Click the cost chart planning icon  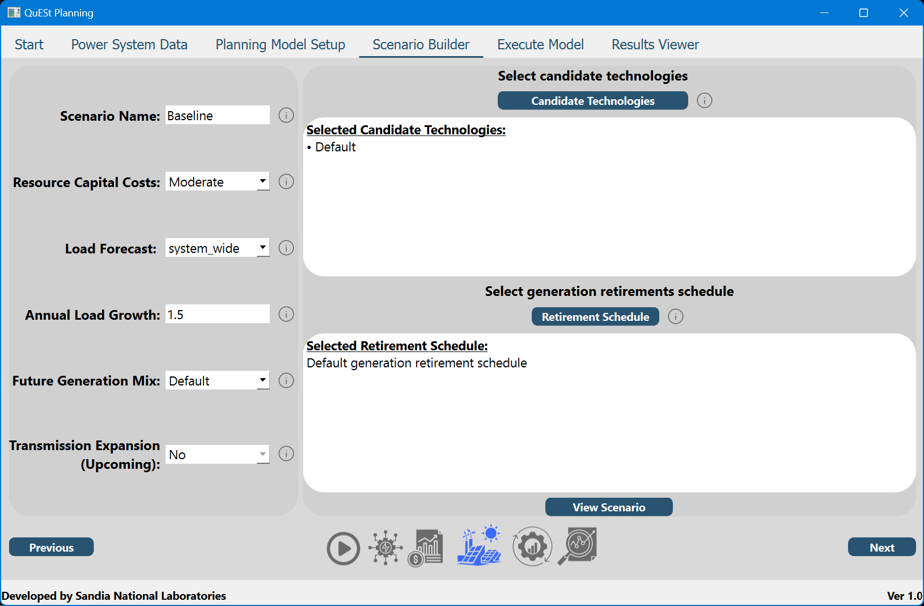[426, 548]
